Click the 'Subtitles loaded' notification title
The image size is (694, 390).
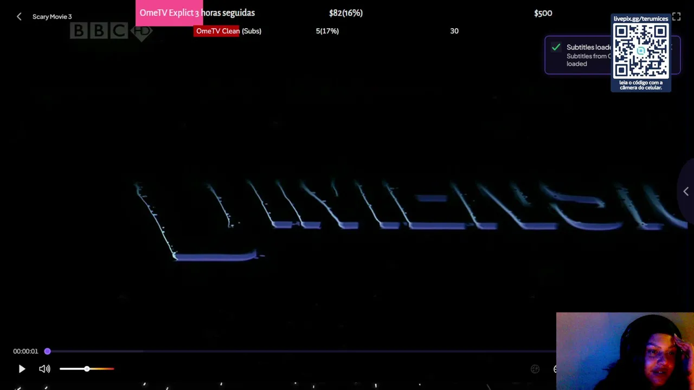589,47
